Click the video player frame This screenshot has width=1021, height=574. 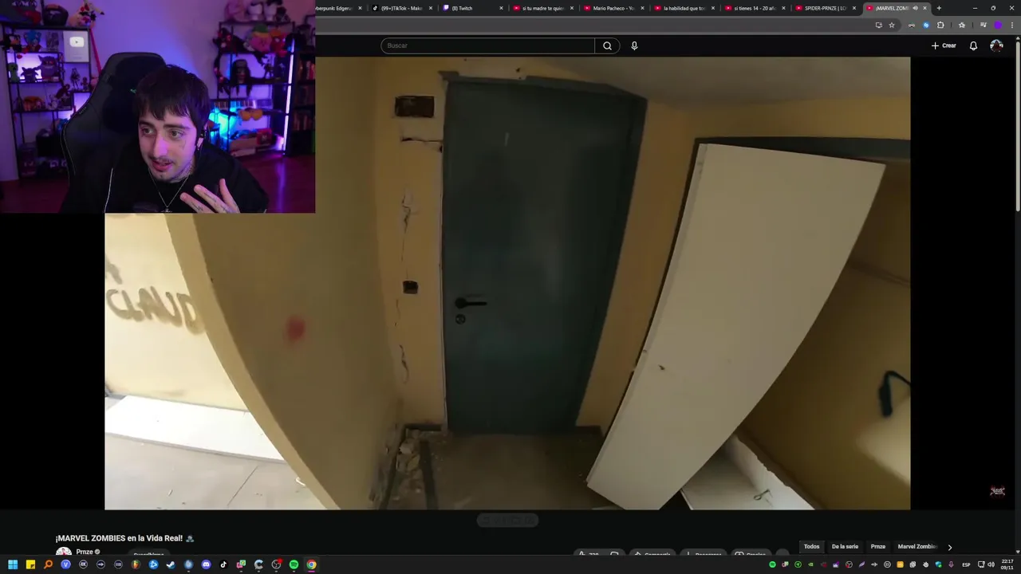[x=507, y=283]
